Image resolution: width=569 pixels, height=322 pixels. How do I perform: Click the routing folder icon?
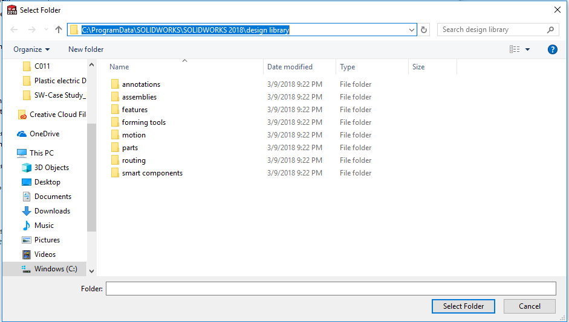(x=115, y=160)
